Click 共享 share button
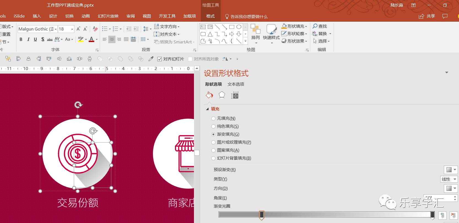Image resolution: width=459 pixels, height=223 pixels. (x=427, y=16)
